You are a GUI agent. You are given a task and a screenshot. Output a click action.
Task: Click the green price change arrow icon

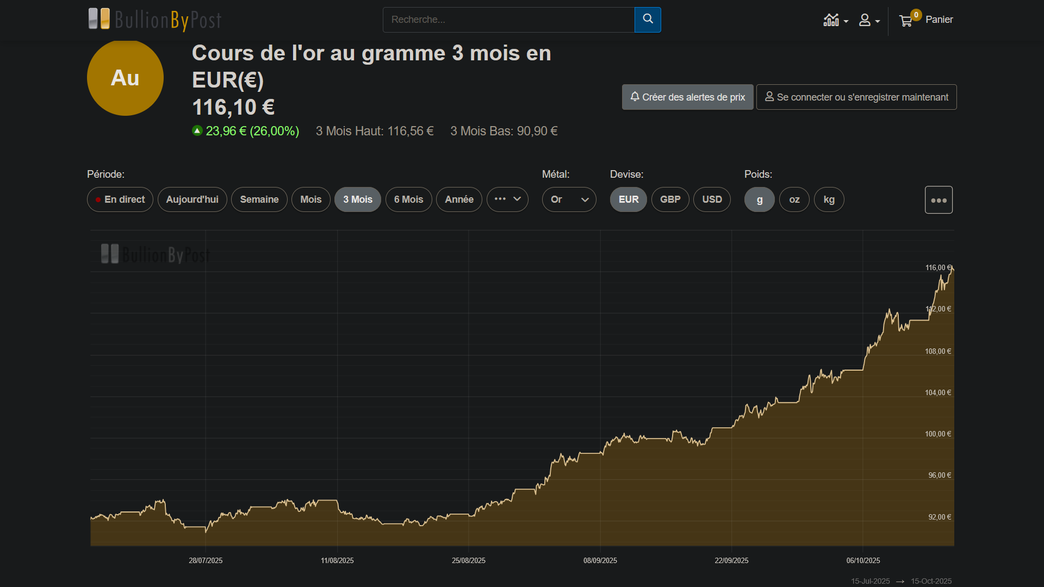(x=197, y=130)
